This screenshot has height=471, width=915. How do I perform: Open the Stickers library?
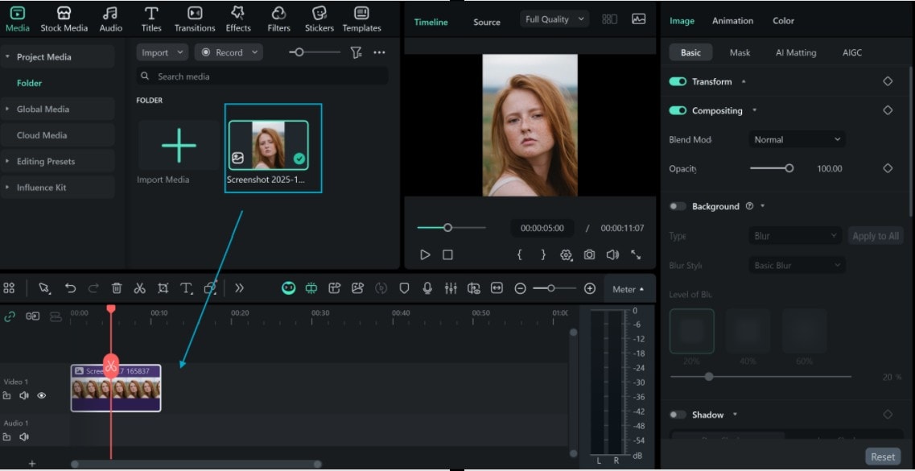click(318, 18)
